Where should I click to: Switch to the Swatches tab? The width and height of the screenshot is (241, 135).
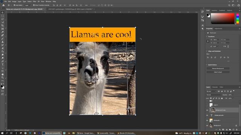pyautogui.click(x=214, y=10)
